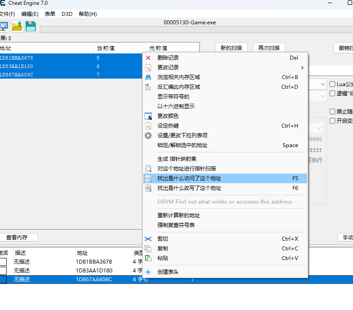Select 强制复查符号表 menu entry
353x310 pixels.
(x=225, y=225)
